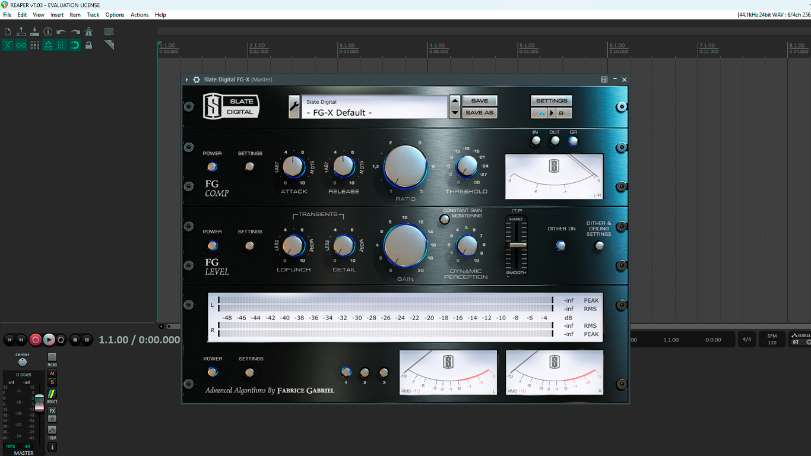Toggle grid lines toolbar icon
The width and height of the screenshot is (811, 456).
(62, 45)
